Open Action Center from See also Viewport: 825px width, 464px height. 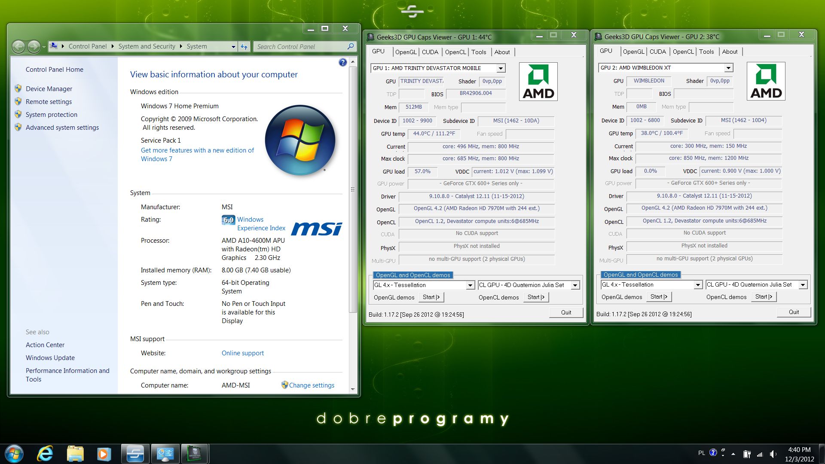45,345
